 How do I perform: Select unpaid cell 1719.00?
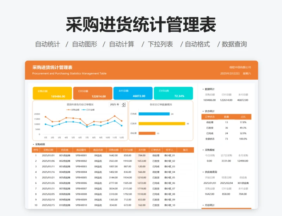point(142,189)
